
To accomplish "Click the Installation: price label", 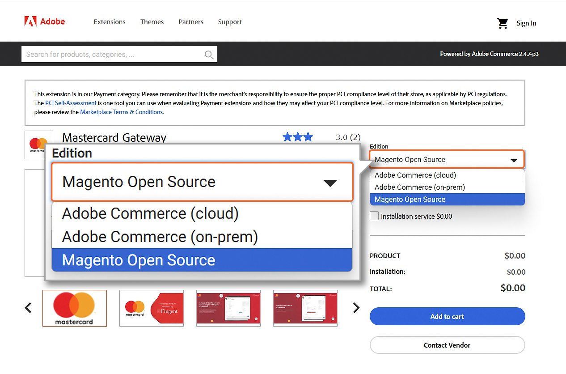I will (x=388, y=272).
